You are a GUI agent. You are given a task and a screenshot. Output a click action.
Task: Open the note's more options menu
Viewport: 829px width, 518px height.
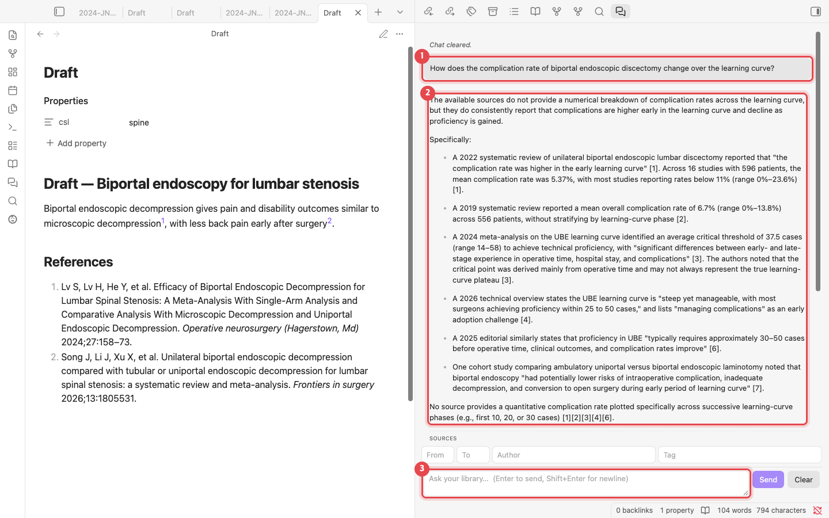[400, 34]
